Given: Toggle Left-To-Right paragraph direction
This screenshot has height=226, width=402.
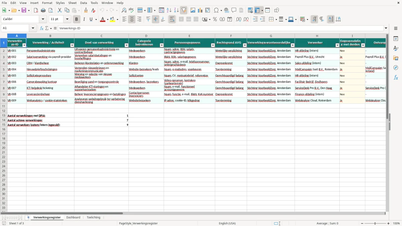Looking at the screenshot, I should (x=314, y=19).
